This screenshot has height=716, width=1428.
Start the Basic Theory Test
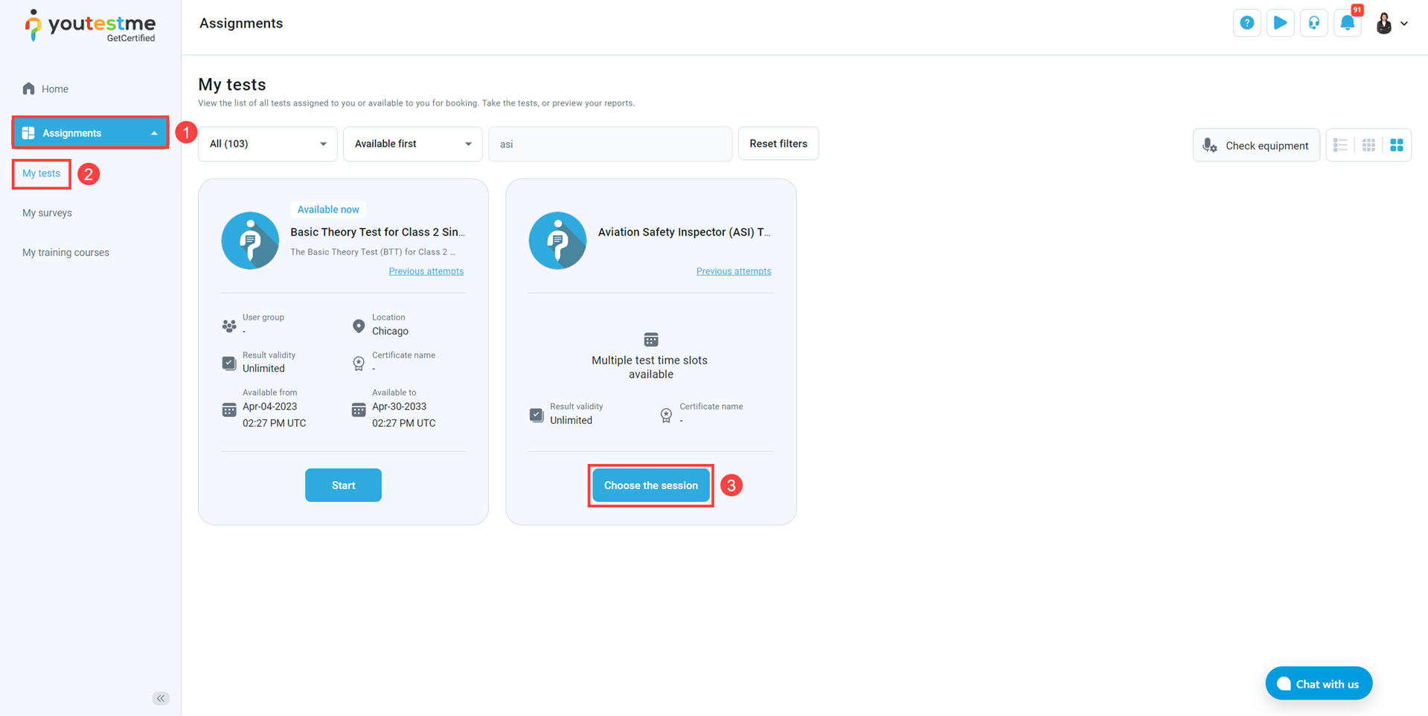(343, 486)
